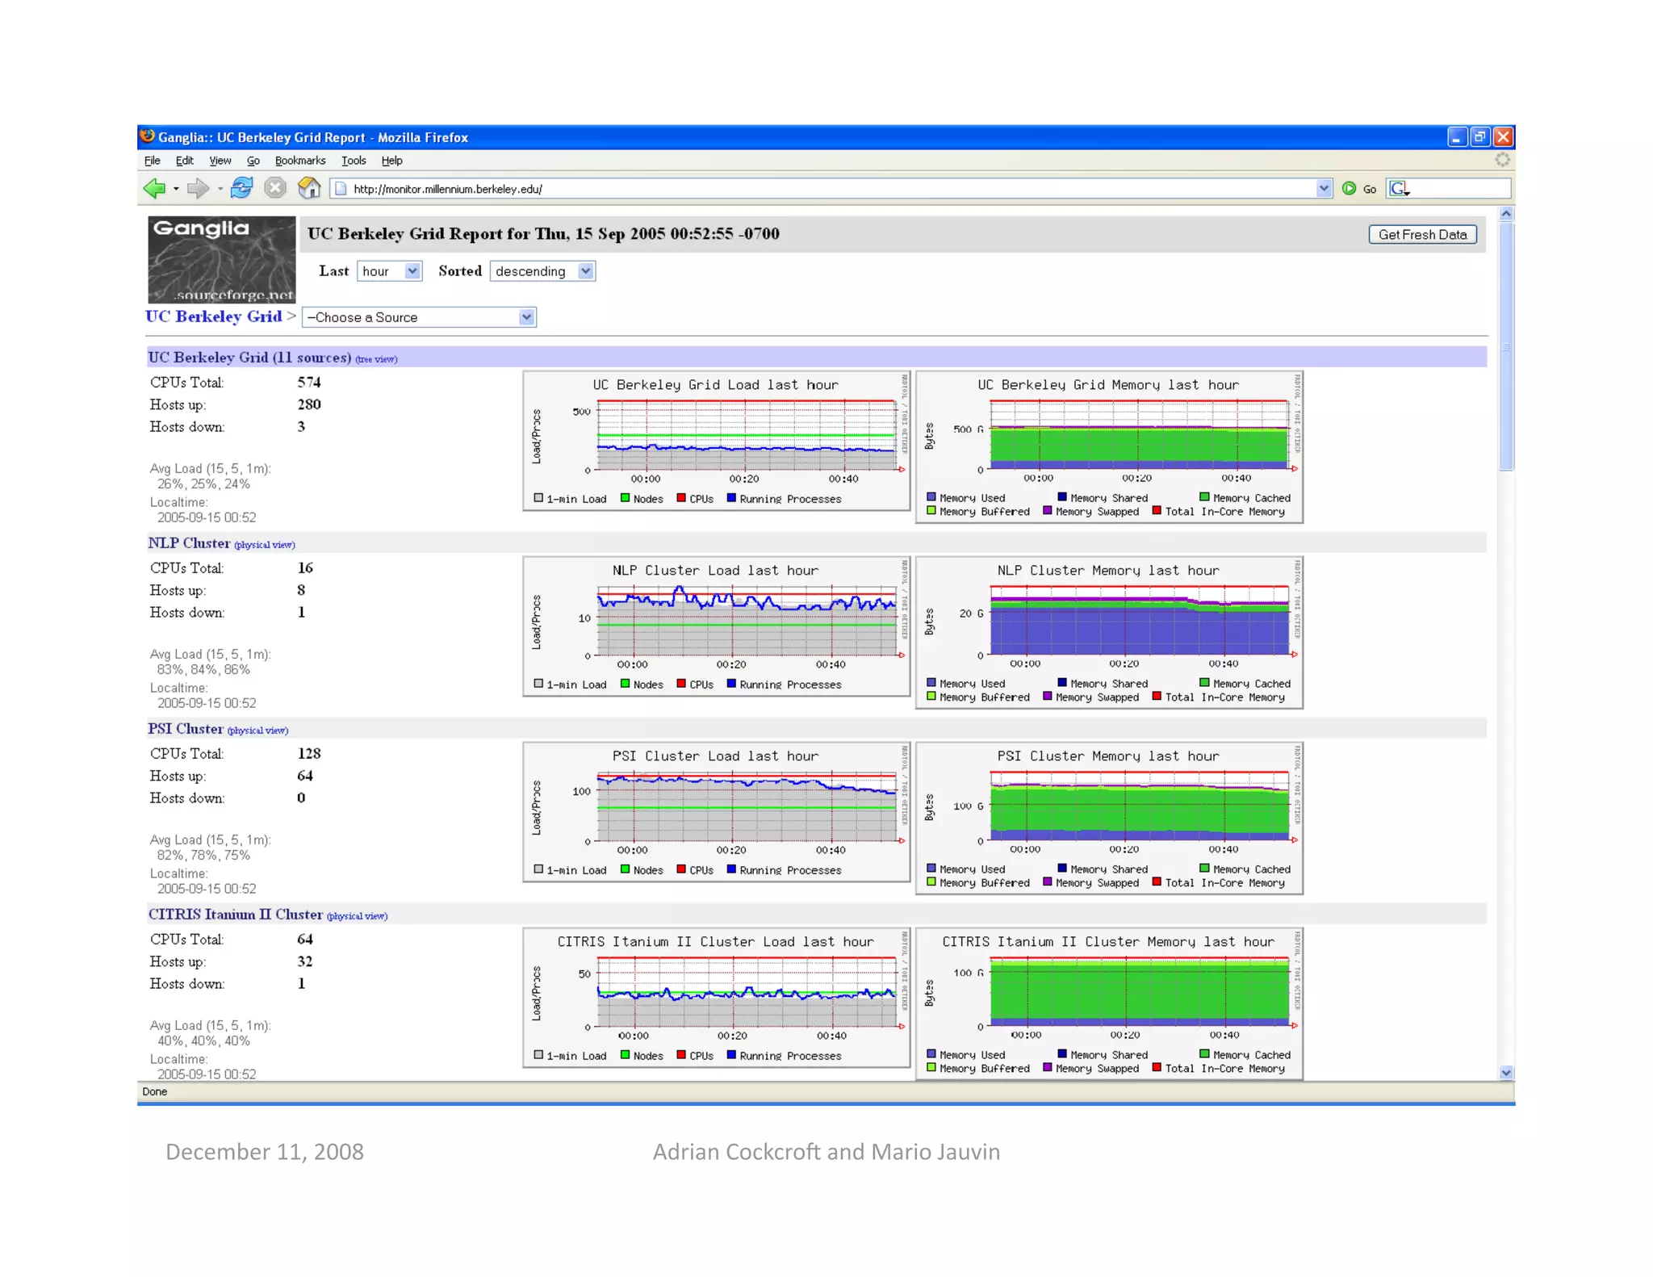Expand the URL history dropdown
Screen dimensions: 1653x1277
click(1323, 189)
